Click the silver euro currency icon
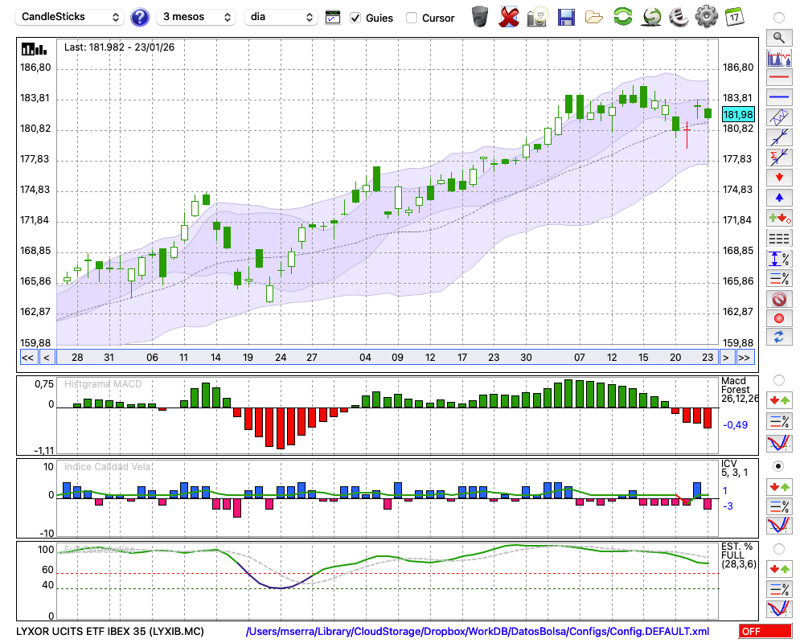 pos(679,17)
